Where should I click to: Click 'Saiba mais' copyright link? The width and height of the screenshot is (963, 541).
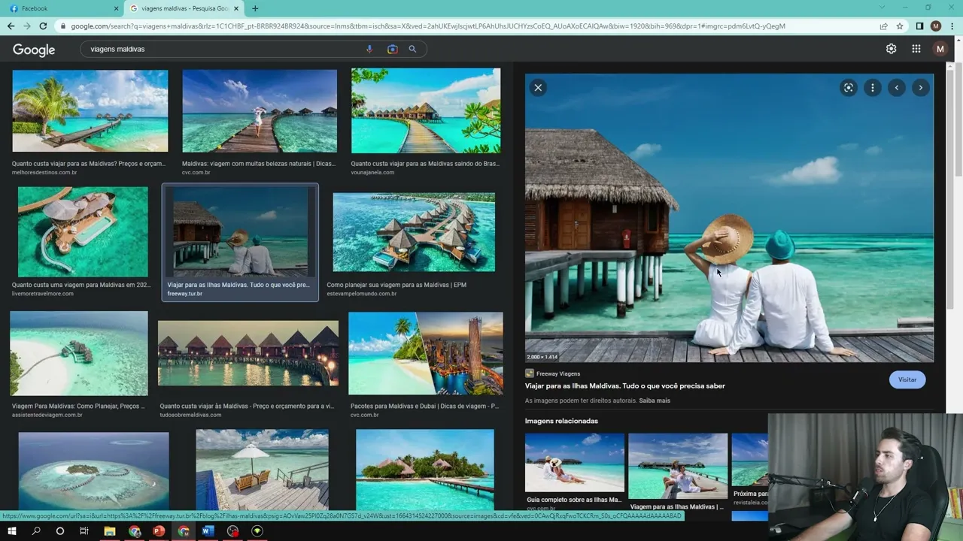pos(655,400)
